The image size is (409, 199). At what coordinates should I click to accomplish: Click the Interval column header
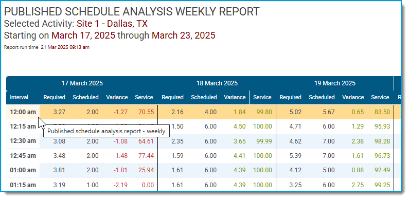click(x=19, y=97)
